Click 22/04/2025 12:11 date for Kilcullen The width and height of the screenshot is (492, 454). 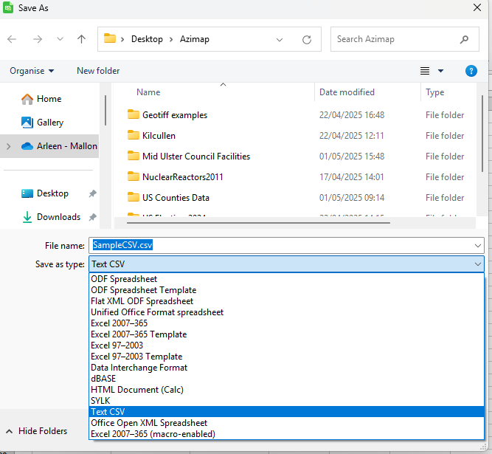[351, 136]
